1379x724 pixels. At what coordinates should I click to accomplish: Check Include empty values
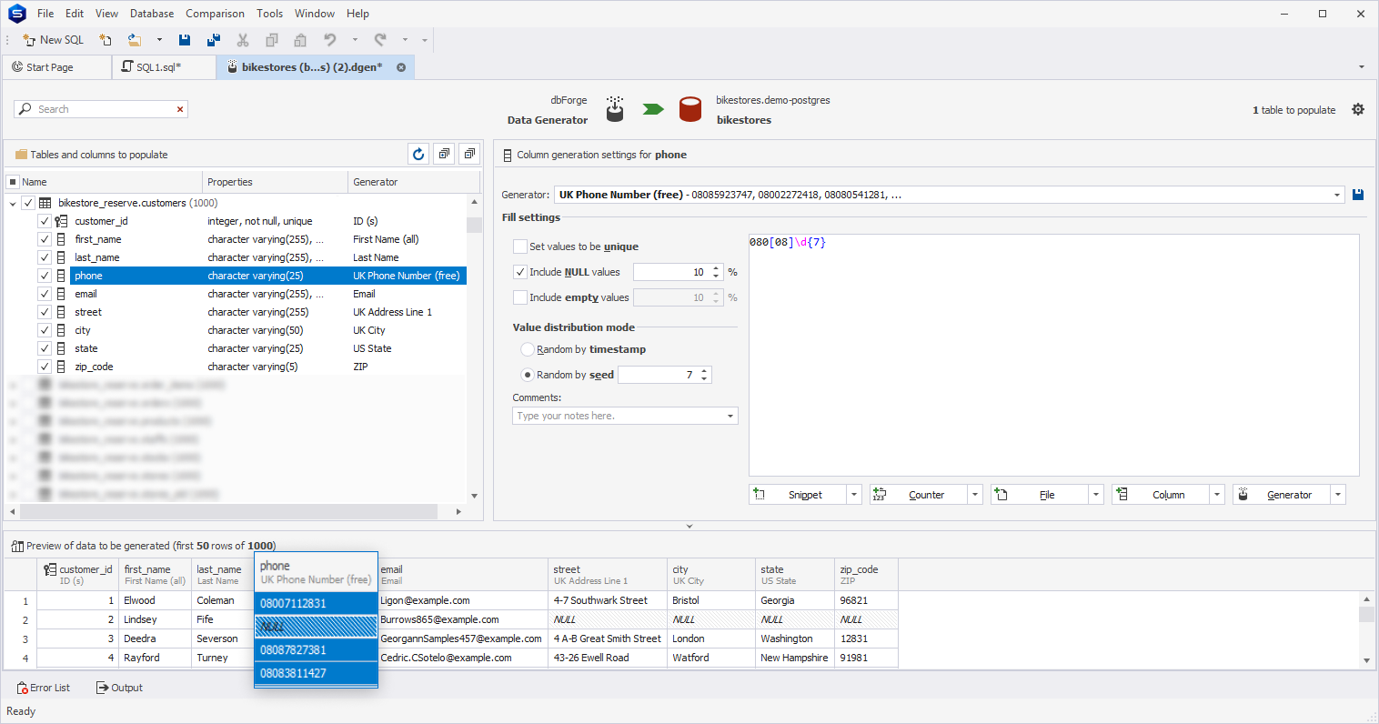520,297
